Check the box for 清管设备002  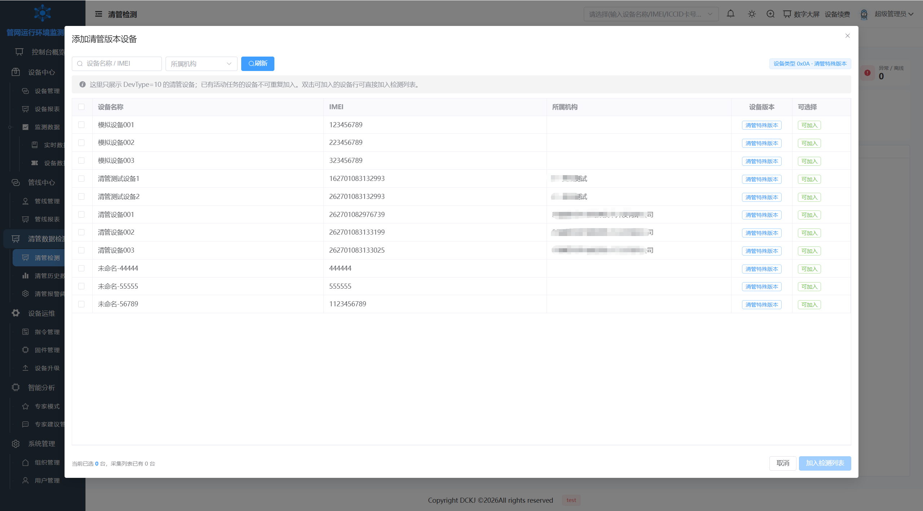(81, 232)
